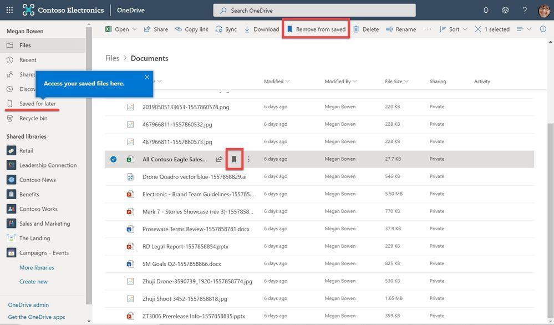
Task: Open Zhuji Drone-3590739_1920 jpg file
Action: [197, 281]
